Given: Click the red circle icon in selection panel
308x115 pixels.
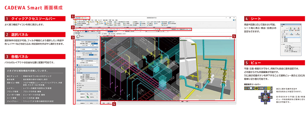Looking at the screenshot, I should (159, 29).
